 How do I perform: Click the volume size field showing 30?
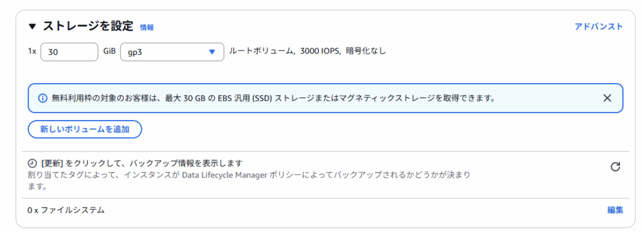click(x=70, y=52)
